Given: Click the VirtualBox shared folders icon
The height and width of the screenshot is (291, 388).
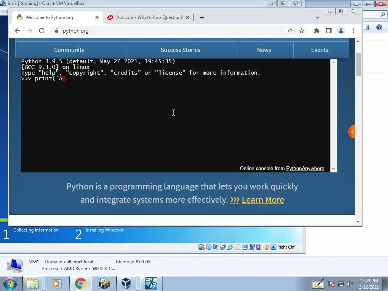Looking at the screenshot, I should pos(237,247).
